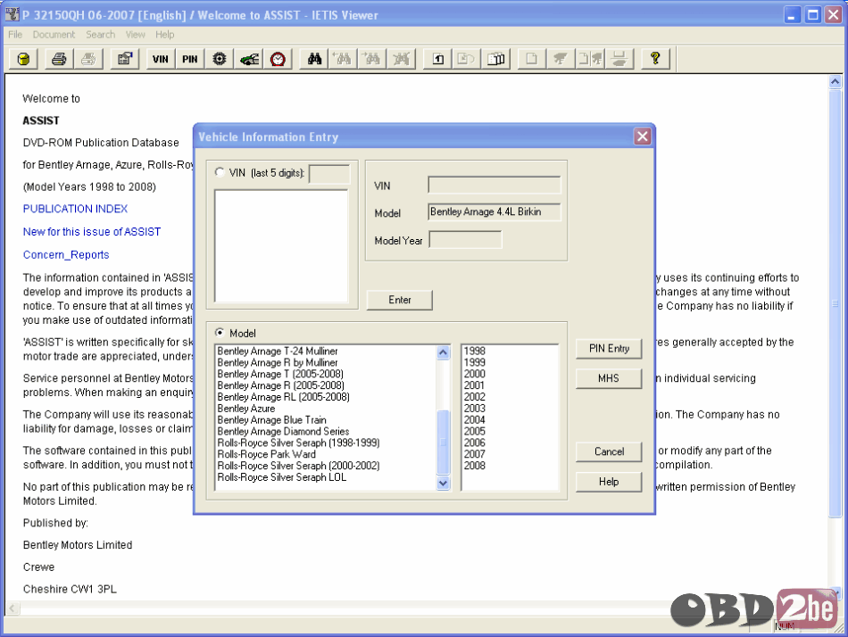Click the green car toolbar icon
The image size is (848, 637).
pos(249,59)
